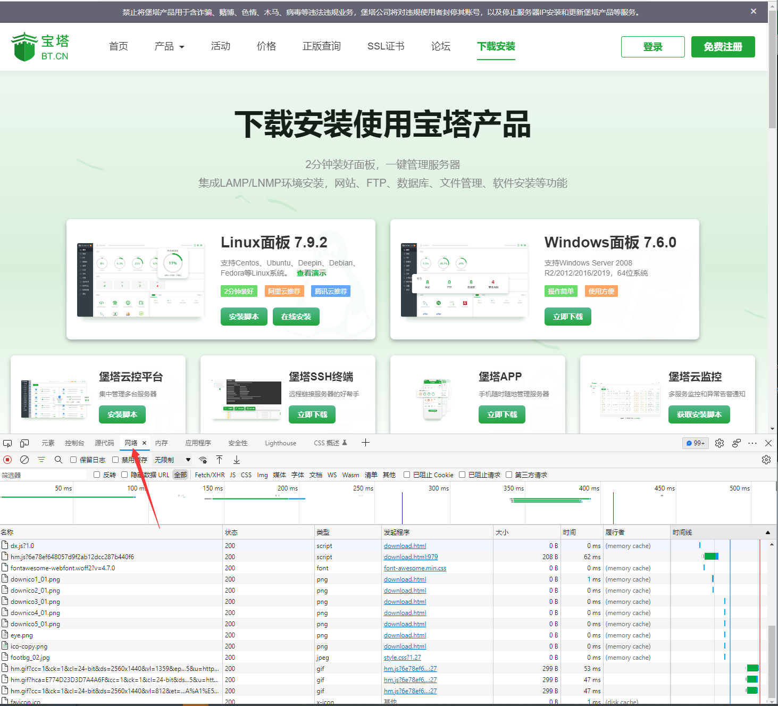Click file icon of eye.png row

[5, 635]
